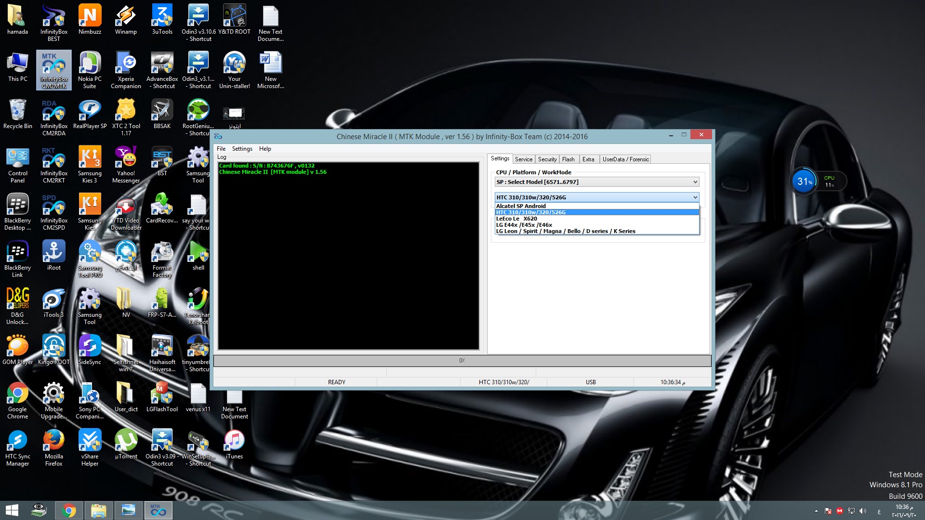
Task: Choose Alcatel SP Android from list
Action: click(597, 206)
